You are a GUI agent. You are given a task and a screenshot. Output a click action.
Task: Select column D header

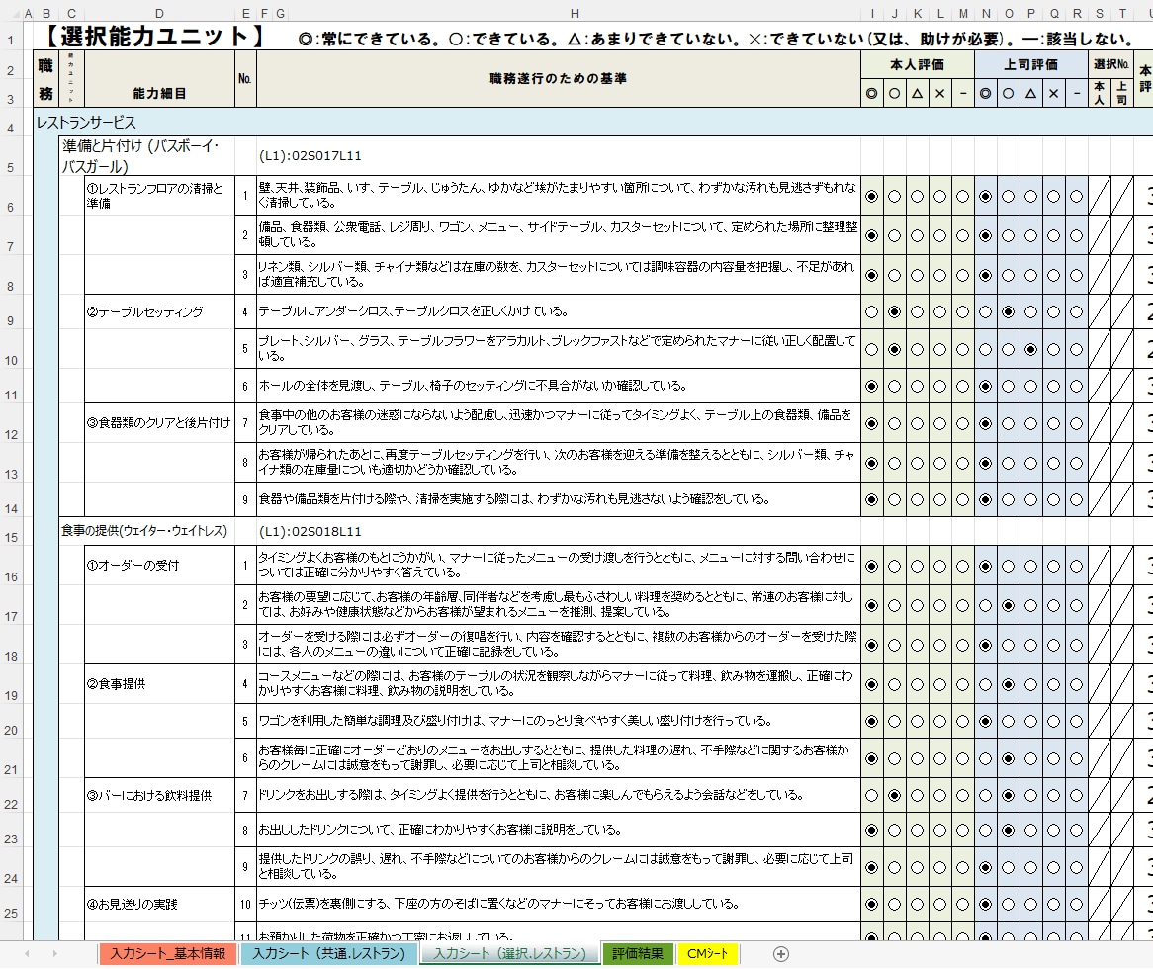[x=159, y=13]
